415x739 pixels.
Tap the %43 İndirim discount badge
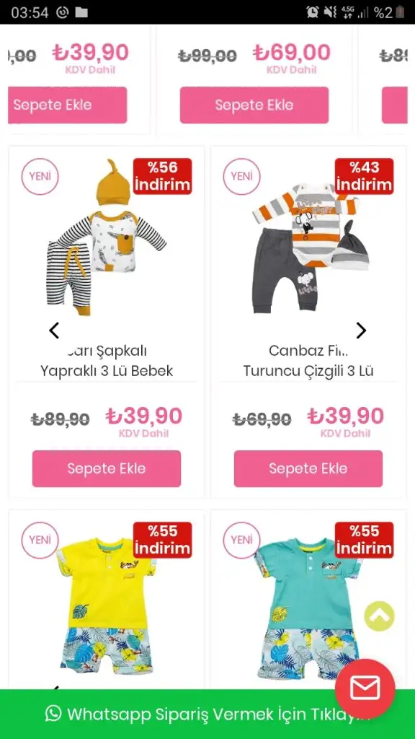click(364, 176)
